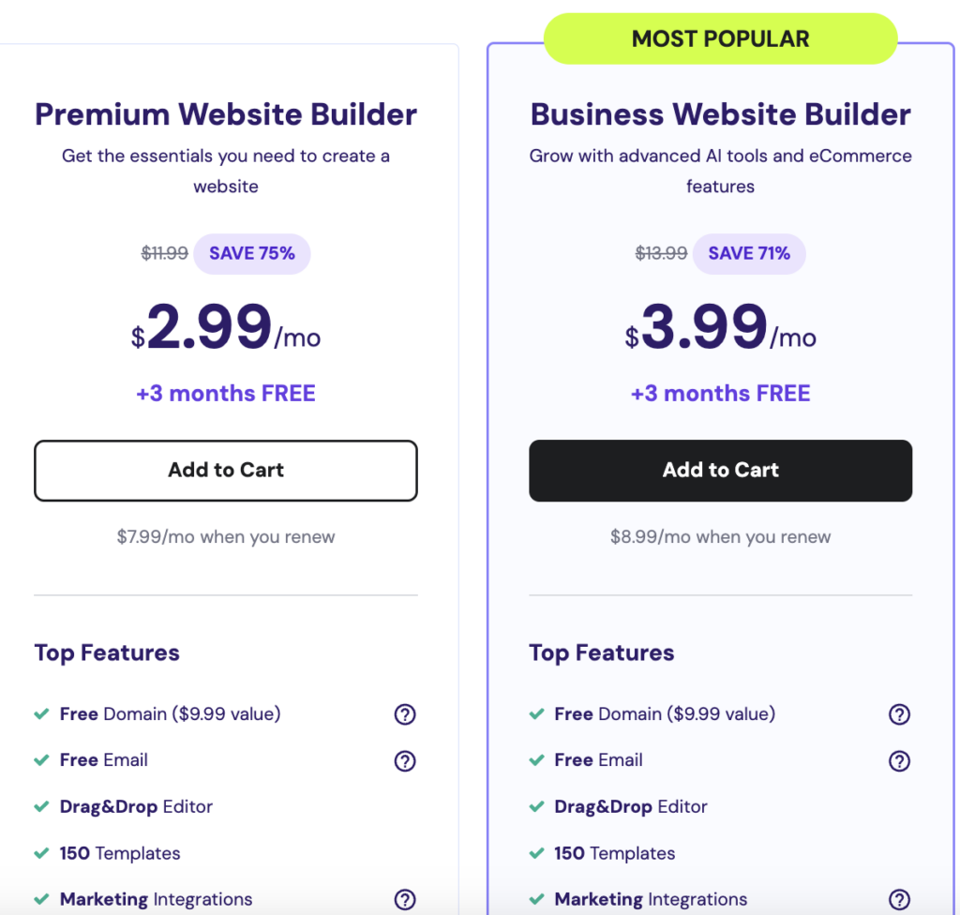Click the Business plan's Top Features heading
Image resolution: width=960 pixels, height=915 pixels.
(601, 652)
